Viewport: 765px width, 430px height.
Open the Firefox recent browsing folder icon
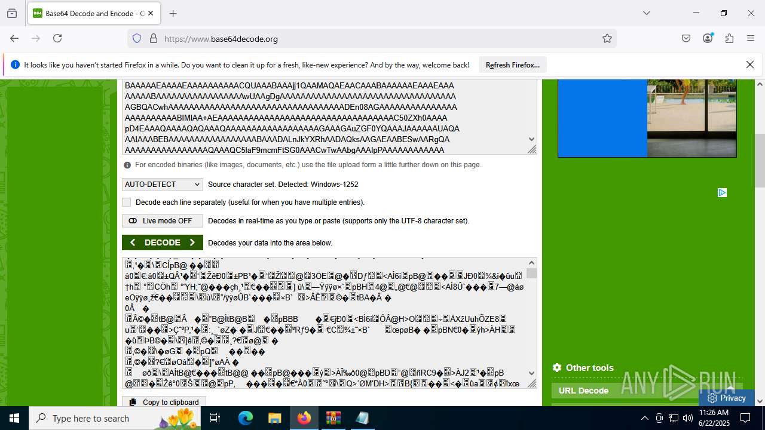[12, 13]
